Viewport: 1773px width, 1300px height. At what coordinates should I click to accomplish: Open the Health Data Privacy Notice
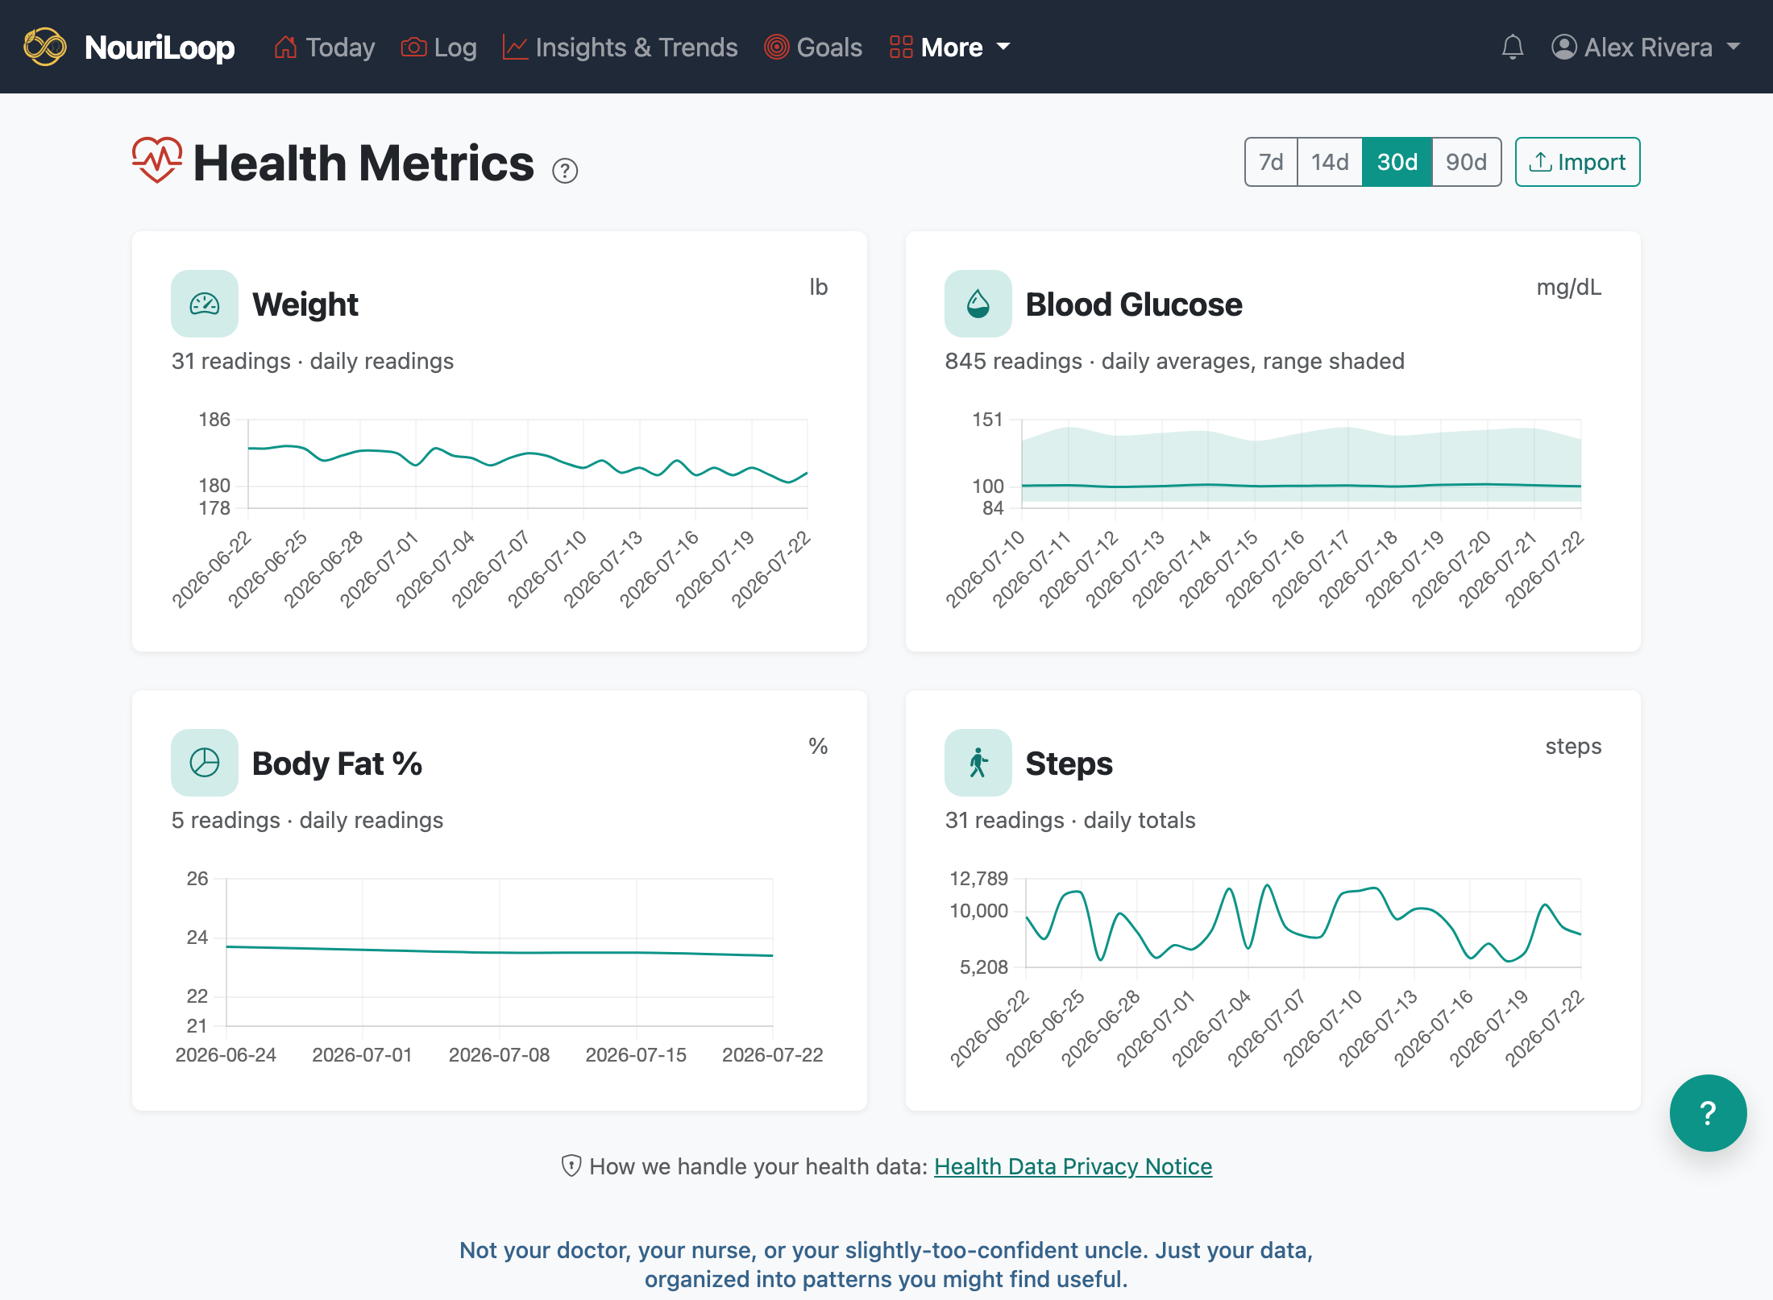(1073, 1166)
